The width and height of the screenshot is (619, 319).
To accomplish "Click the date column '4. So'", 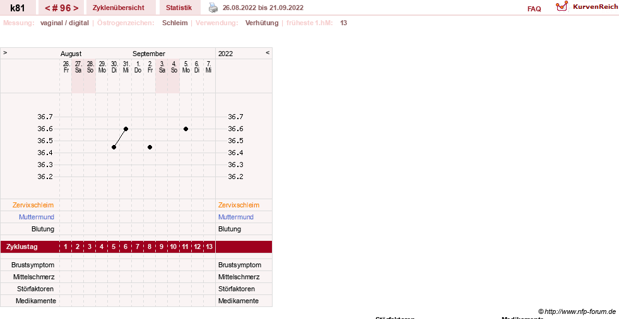I will (x=174, y=67).
